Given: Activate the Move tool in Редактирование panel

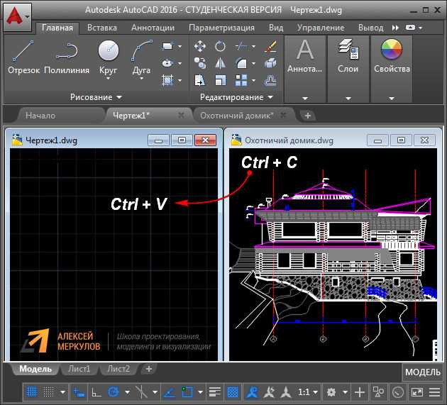Looking at the screenshot, I should [x=200, y=46].
